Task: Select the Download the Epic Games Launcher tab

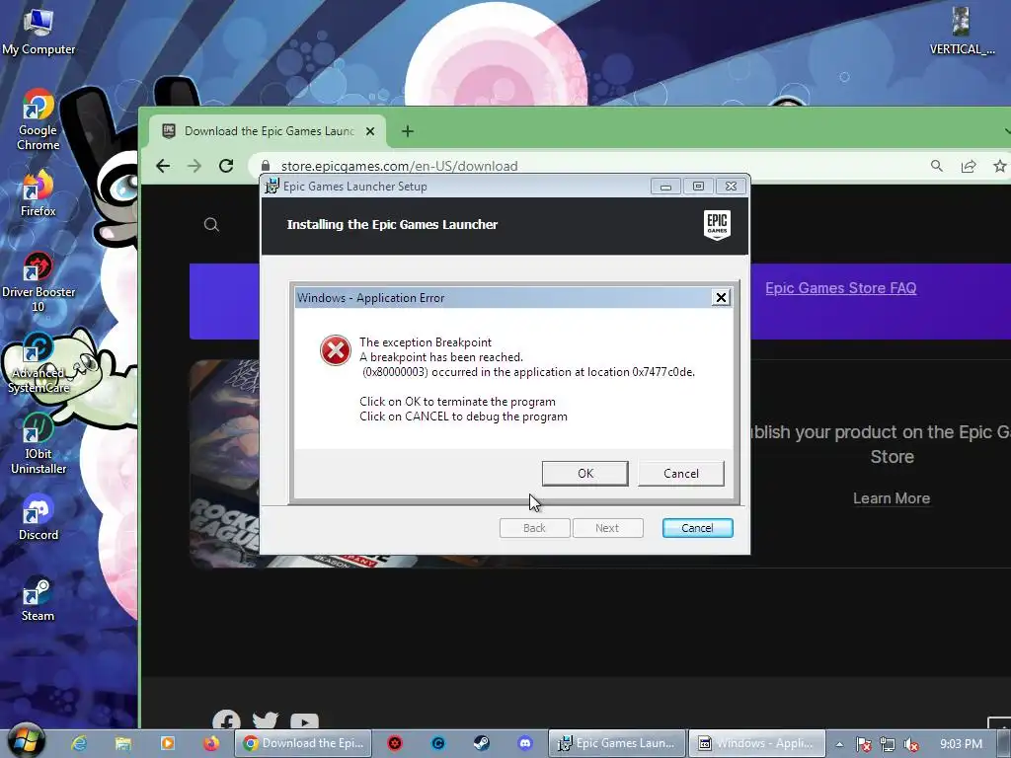Action: tap(268, 131)
